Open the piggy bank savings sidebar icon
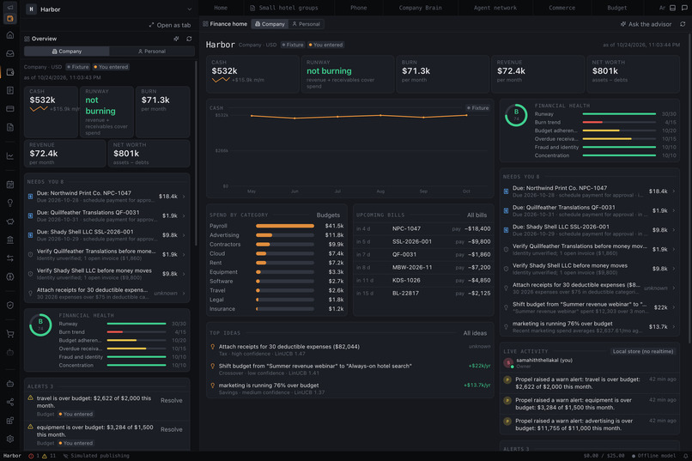Screen dimensions: 692x461 pos(9,221)
